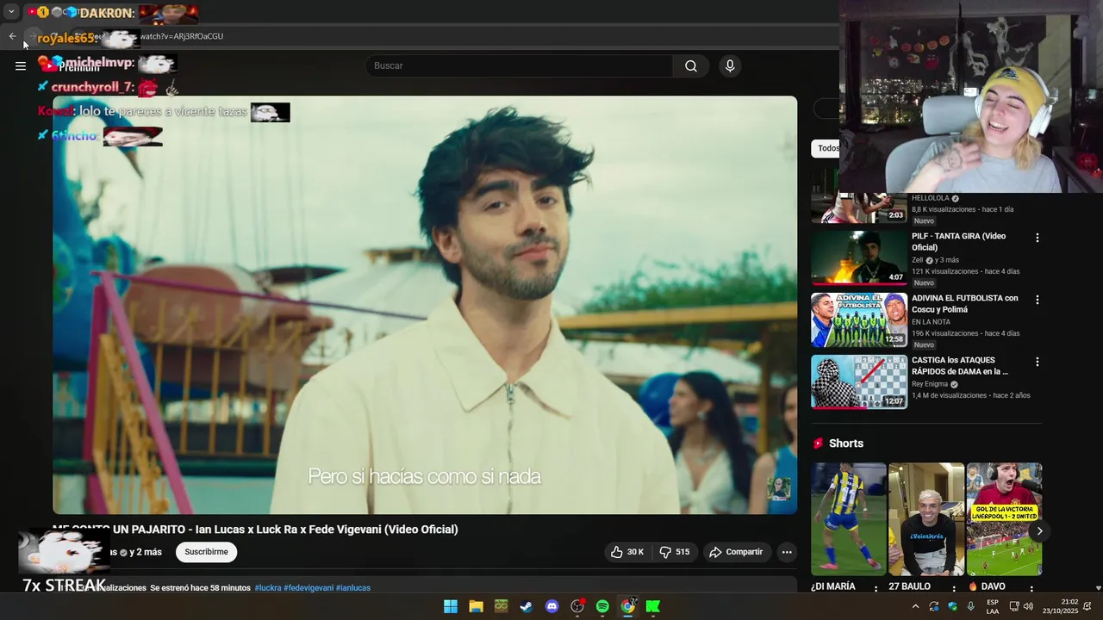This screenshot has width=1103, height=620.
Task: Click the main video player to pause
Action: coord(425,305)
